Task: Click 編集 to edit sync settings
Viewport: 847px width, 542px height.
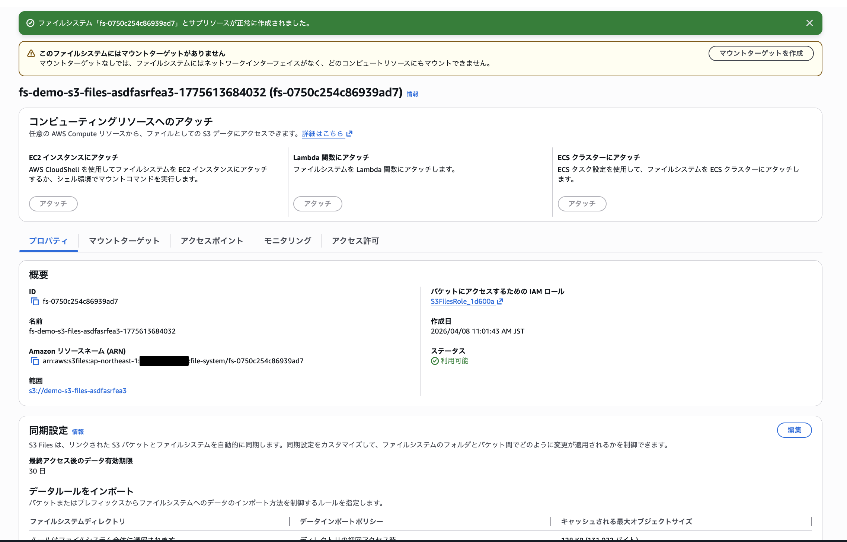Action: click(795, 430)
